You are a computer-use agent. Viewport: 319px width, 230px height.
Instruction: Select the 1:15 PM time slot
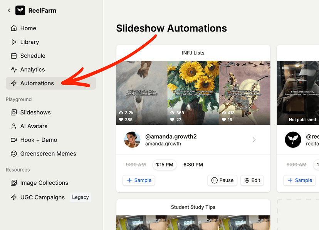point(165,164)
